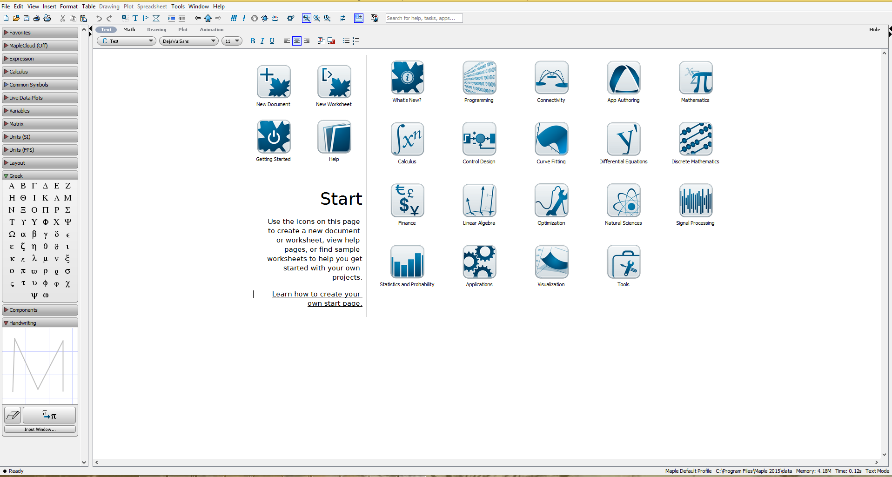Toggle bulleted list formatting
This screenshot has width=892, height=477.
(346, 41)
